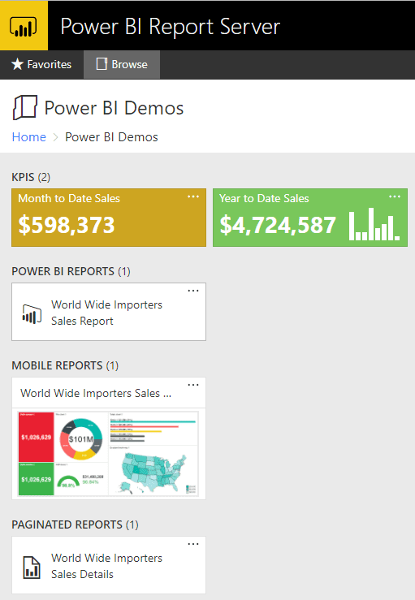Open the Favorites tab

pos(41,64)
